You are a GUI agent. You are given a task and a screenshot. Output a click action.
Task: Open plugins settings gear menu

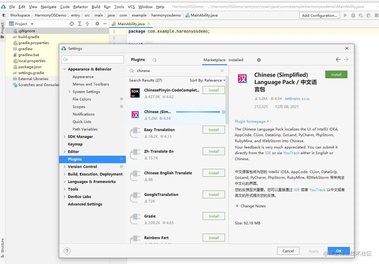coord(259,60)
